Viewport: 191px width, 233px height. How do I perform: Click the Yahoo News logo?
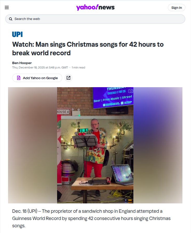point(95,8)
